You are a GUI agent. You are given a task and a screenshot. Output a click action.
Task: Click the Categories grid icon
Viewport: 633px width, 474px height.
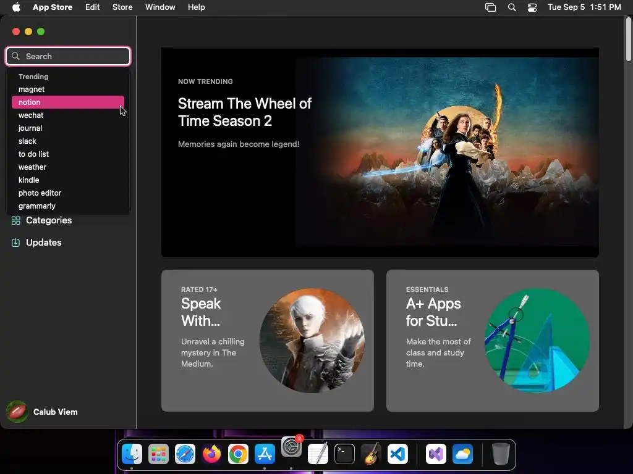click(x=15, y=220)
